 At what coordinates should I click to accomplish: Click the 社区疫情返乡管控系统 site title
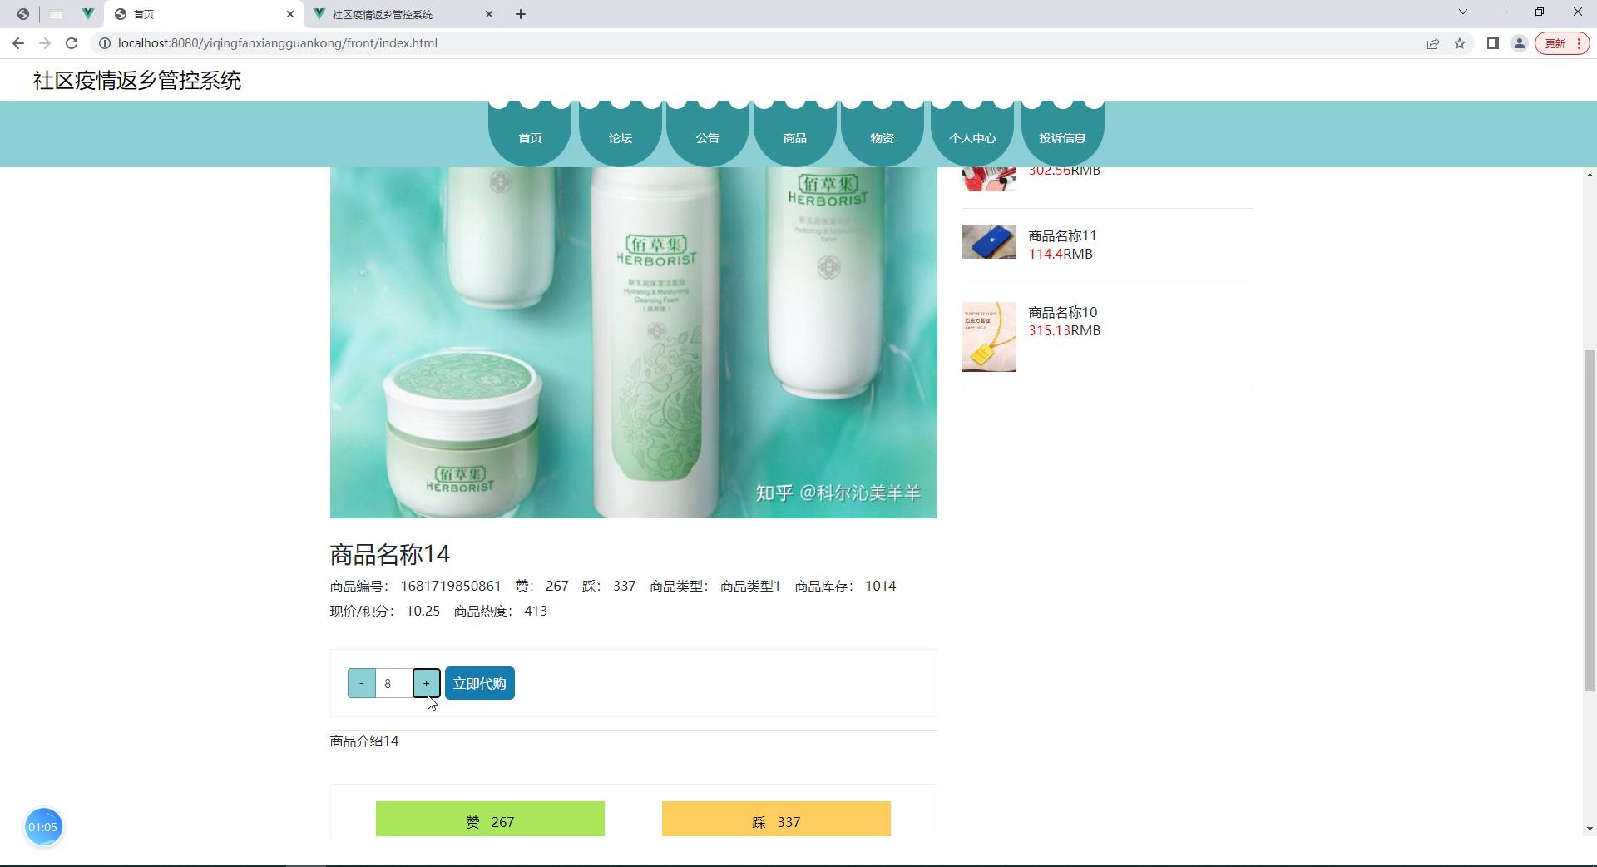[x=137, y=80]
